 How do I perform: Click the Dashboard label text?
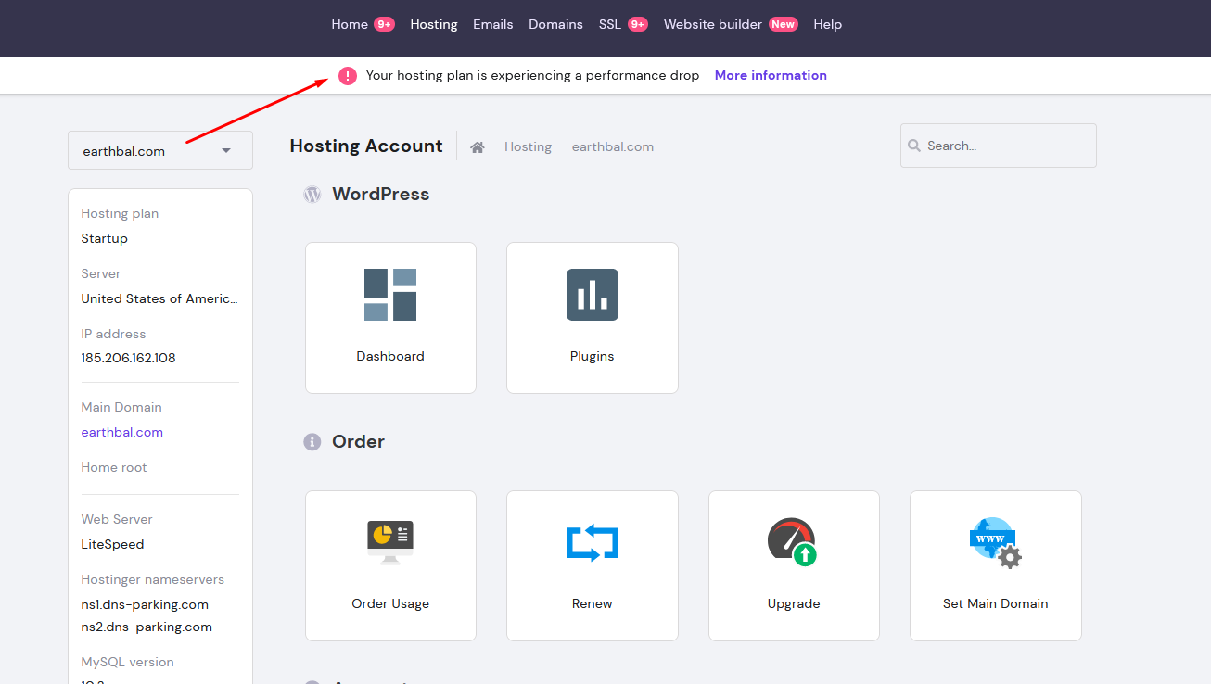[x=390, y=356]
